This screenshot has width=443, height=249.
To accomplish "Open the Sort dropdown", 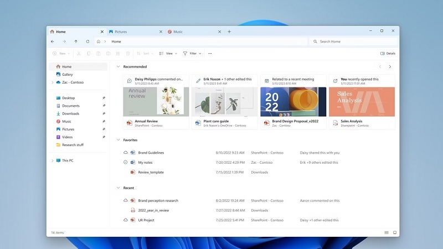I will 145,53.
